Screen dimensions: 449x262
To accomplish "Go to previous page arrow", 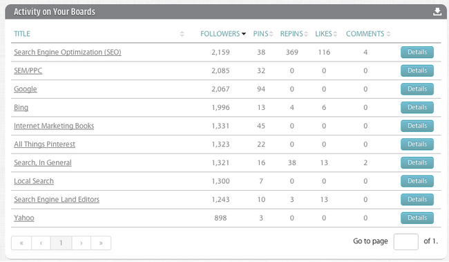I will [41, 243].
